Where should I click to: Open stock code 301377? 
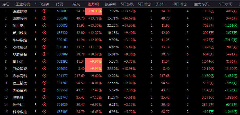tap(62, 76)
